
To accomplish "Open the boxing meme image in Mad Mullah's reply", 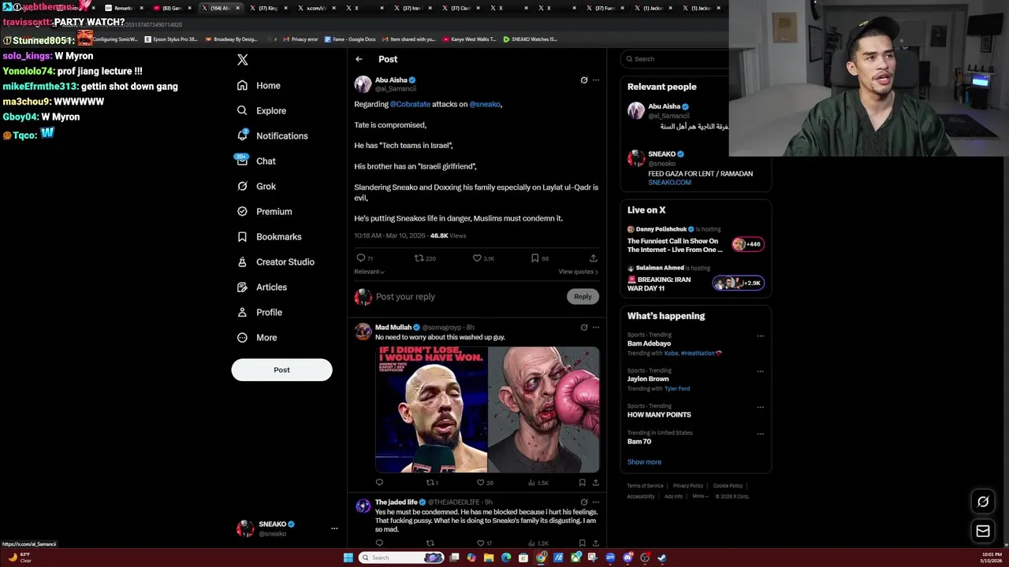I will click(x=487, y=409).
